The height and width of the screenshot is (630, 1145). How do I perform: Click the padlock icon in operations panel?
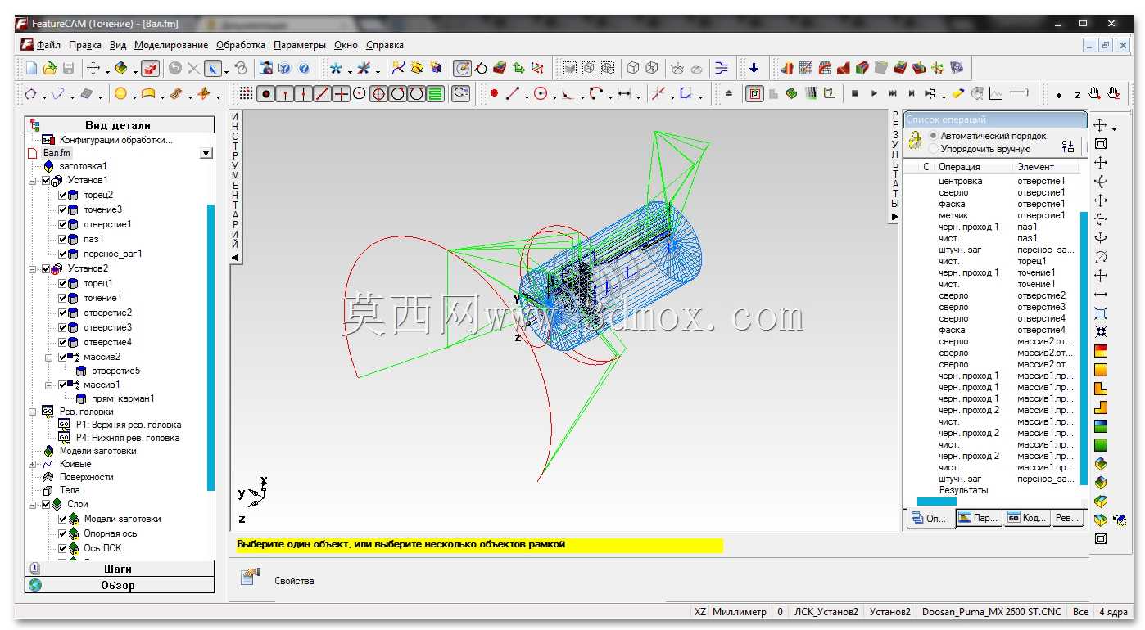916,142
